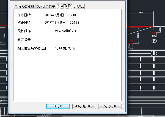Select the 詳細情報 tab
Viewport: 165px width, 117px height.
pos(65,6)
